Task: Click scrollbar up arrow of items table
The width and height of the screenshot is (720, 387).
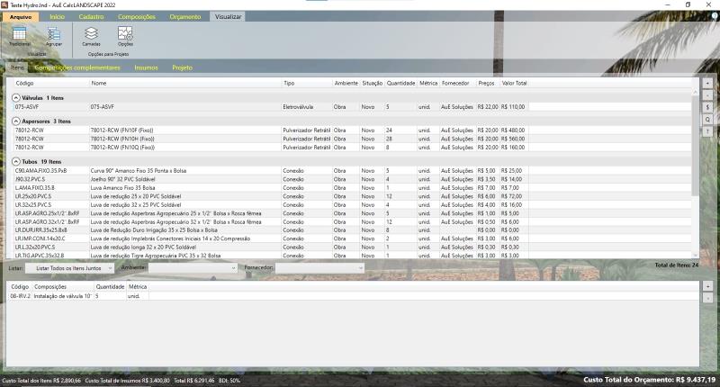Action: (695, 93)
